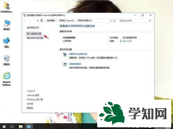Open 更改高级共享设置 link
The image size is (173, 129).
pyautogui.click(x=35, y=38)
